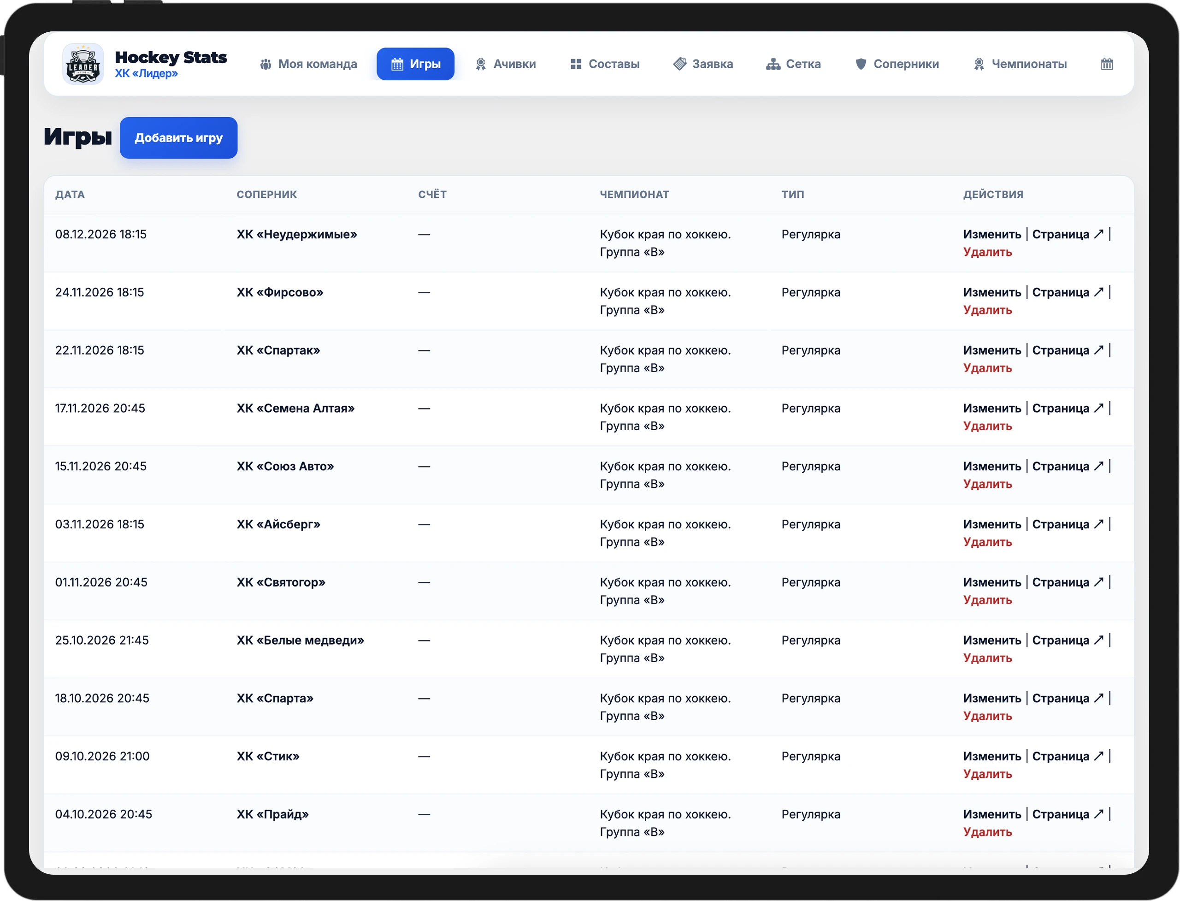
Task: Open Страница for ХК «Белые медведи»
Action: pyautogui.click(x=1067, y=640)
